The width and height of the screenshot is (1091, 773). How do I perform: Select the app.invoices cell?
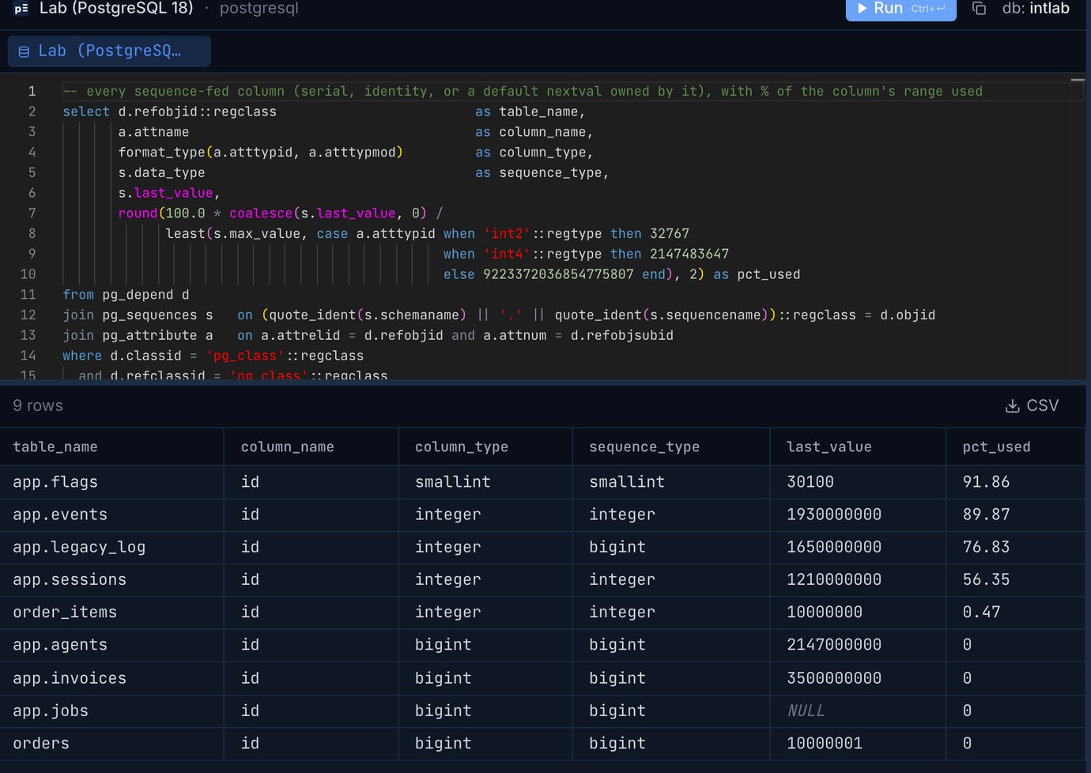[111, 678]
